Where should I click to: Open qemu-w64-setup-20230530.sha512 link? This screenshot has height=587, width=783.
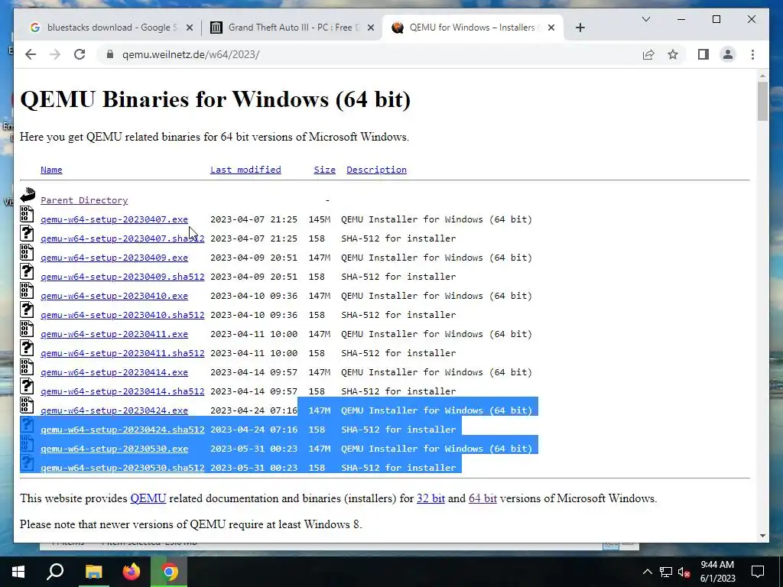(122, 468)
